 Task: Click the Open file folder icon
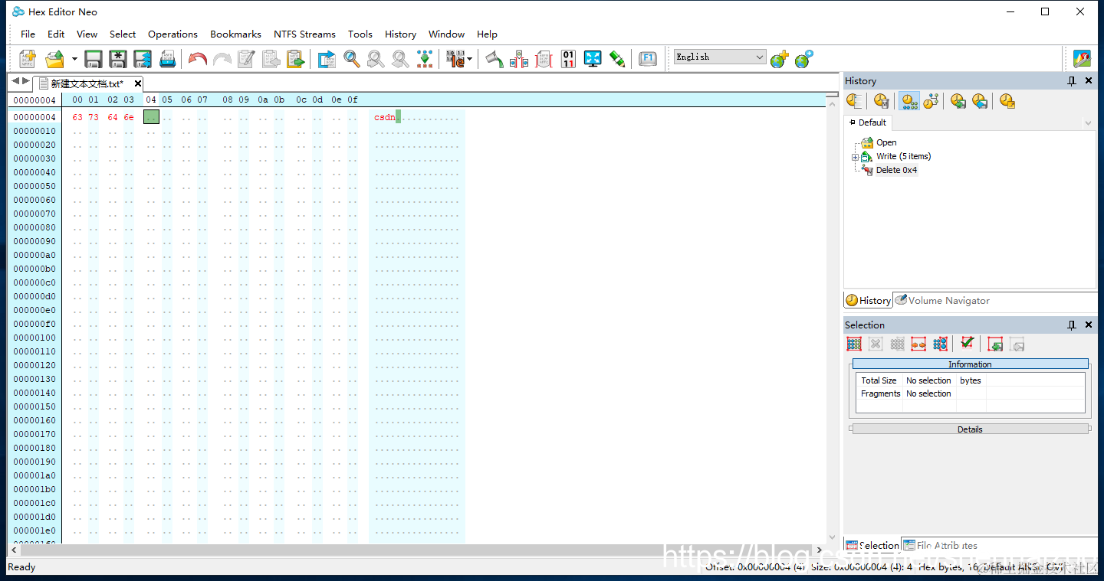55,58
